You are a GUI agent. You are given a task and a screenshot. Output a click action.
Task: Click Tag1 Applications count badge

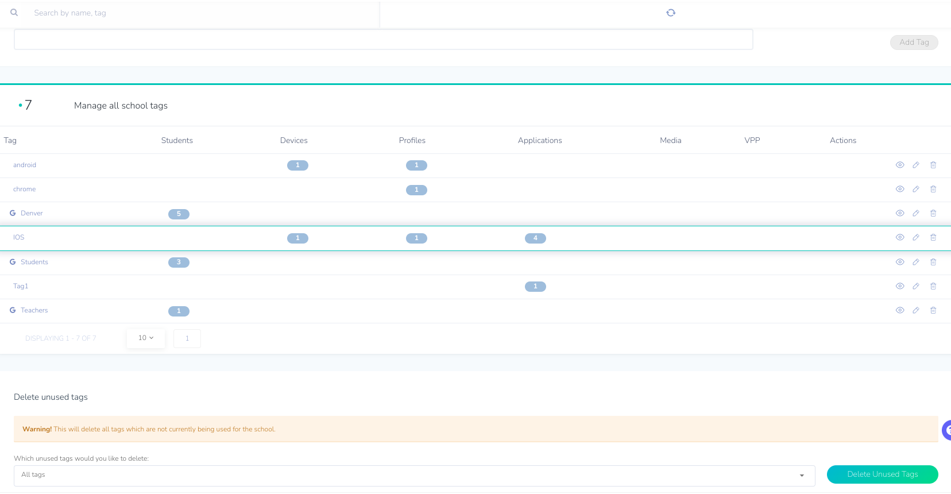click(535, 287)
